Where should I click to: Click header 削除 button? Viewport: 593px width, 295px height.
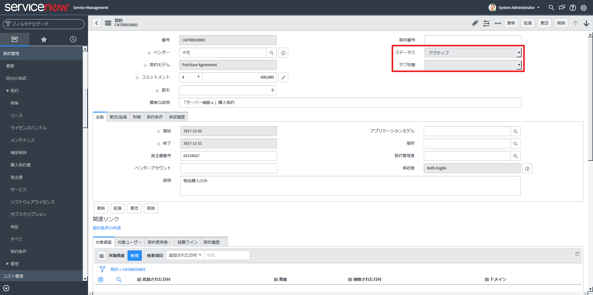click(561, 23)
